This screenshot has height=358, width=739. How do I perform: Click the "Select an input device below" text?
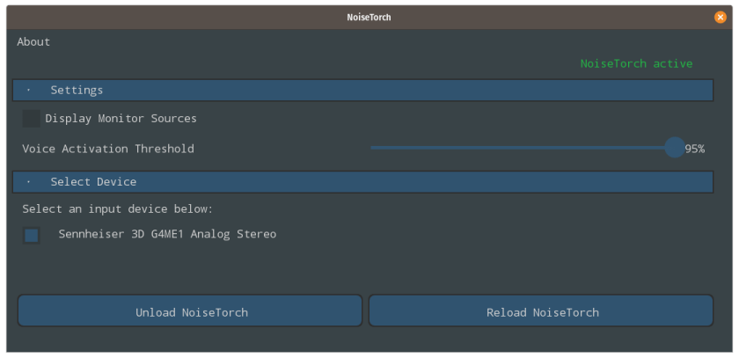click(118, 209)
